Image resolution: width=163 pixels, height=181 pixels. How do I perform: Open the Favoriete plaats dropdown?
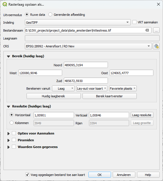click(123, 89)
